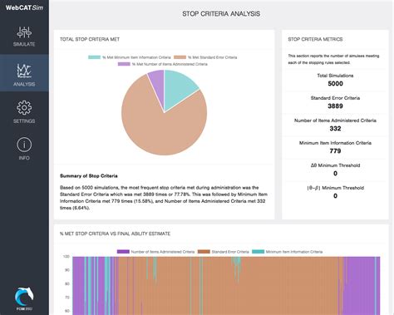394x315 pixels.
Task: Click the teal legend color swatch in pie chart
Action: pyautogui.click(x=94, y=57)
